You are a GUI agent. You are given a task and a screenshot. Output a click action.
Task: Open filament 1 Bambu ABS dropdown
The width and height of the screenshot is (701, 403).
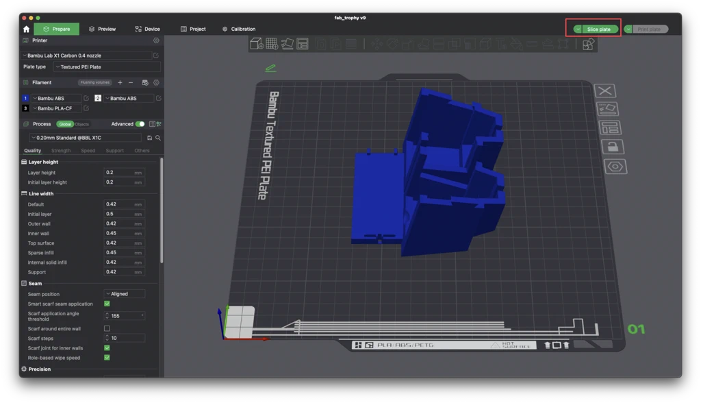coord(56,98)
